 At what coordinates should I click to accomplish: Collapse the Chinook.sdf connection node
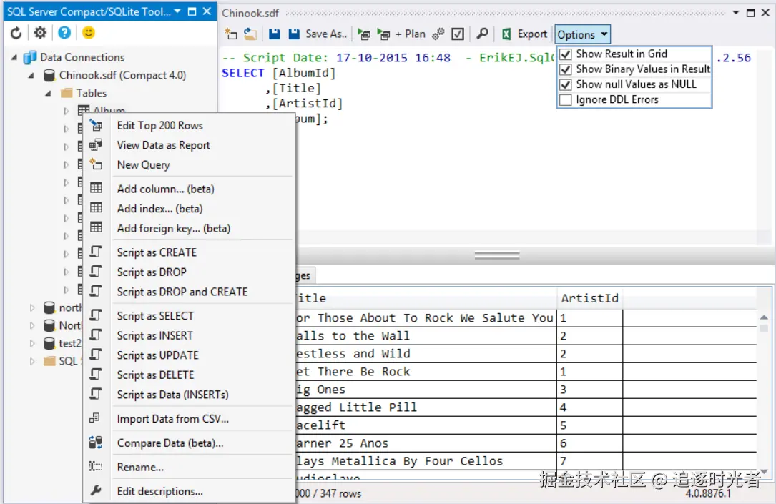pyautogui.click(x=31, y=75)
